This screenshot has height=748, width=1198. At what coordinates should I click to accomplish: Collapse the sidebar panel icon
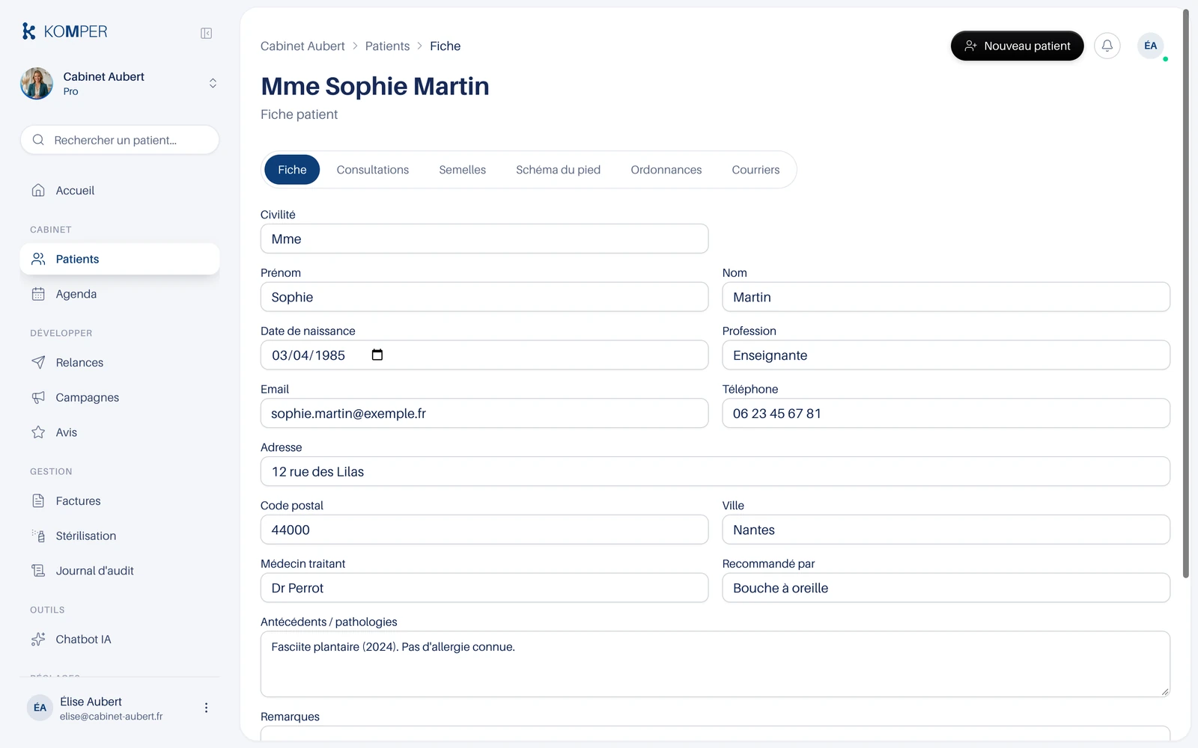206,33
